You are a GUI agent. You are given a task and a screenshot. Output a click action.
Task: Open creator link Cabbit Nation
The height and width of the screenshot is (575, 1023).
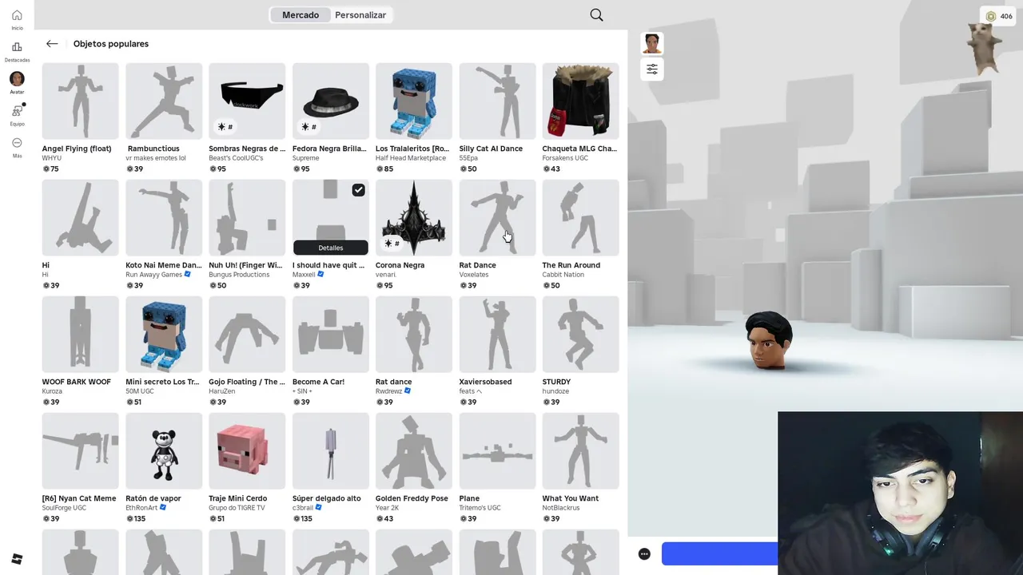(x=563, y=275)
